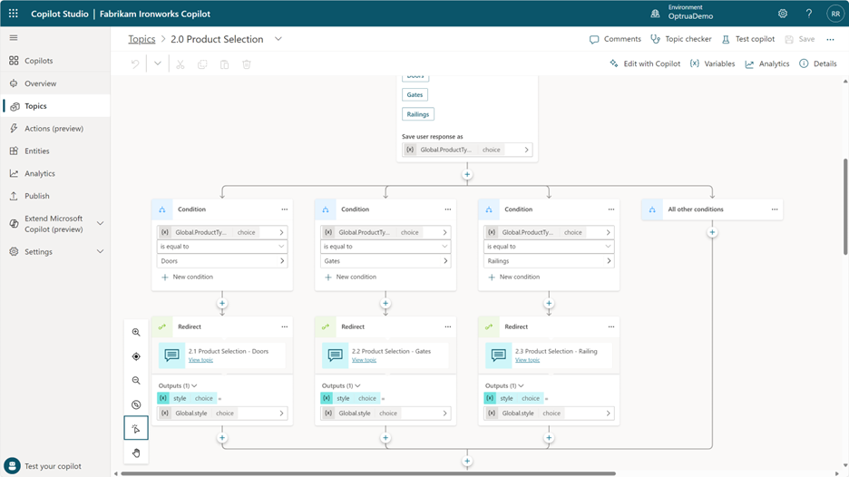Click the undo toolbar icon
The height and width of the screenshot is (477, 849).
[135, 63]
